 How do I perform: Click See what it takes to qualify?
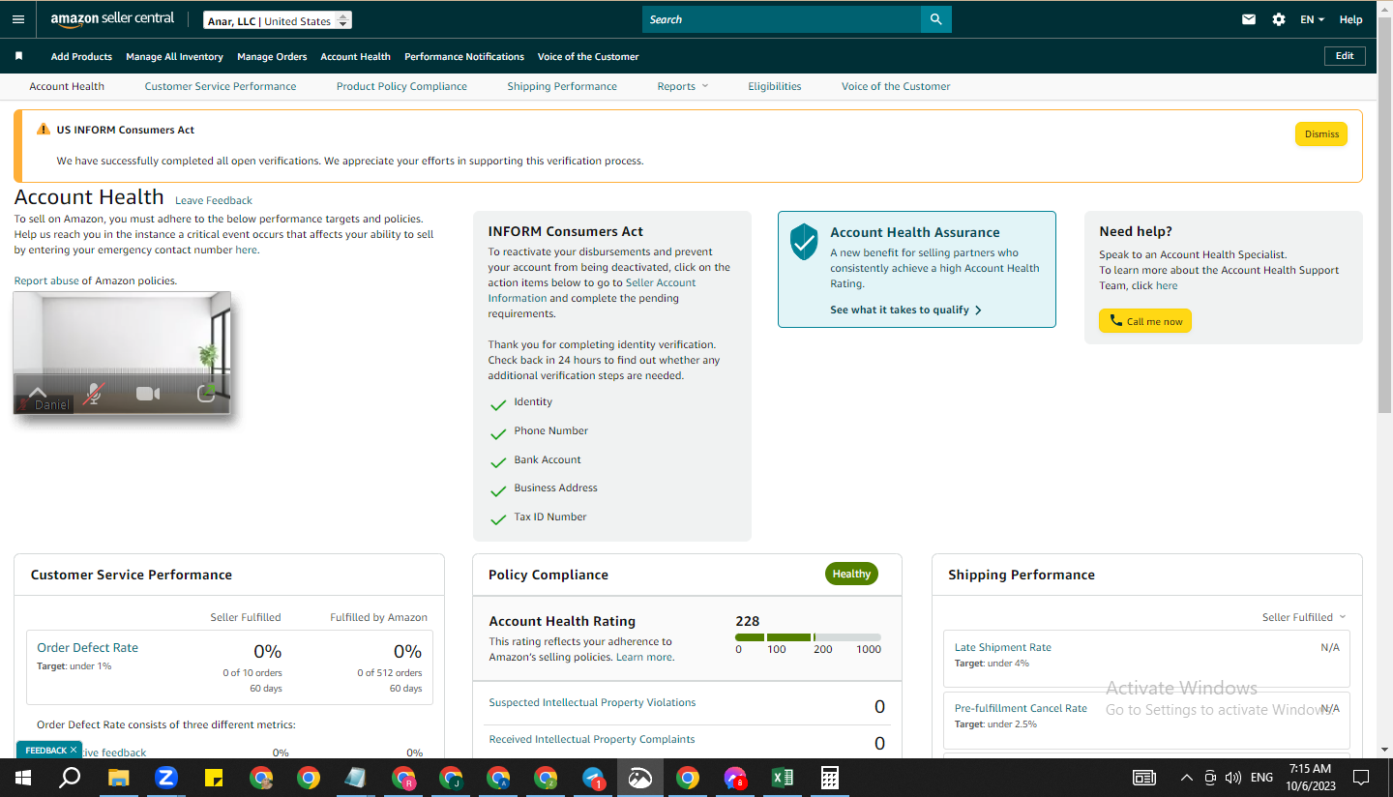(905, 310)
